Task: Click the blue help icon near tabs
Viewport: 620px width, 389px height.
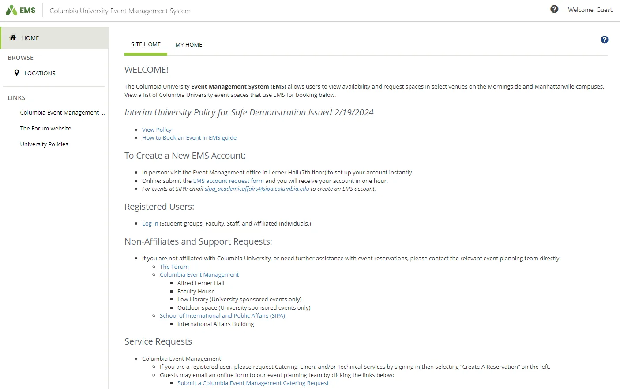Action: pos(605,40)
